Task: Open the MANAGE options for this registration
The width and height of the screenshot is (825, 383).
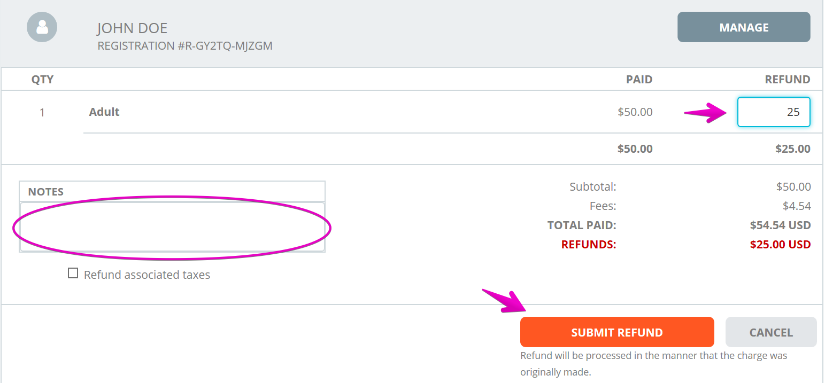Action: (744, 27)
